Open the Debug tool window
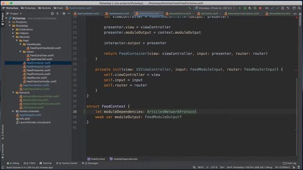This screenshot has width=303, height=170. pos(13,163)
